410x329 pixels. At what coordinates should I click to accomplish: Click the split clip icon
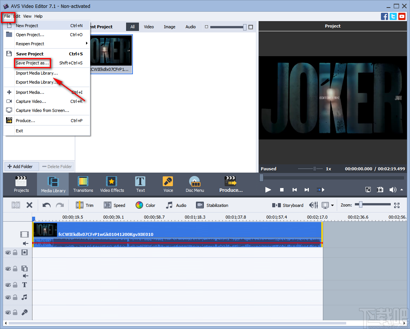(x=16, y=205)
